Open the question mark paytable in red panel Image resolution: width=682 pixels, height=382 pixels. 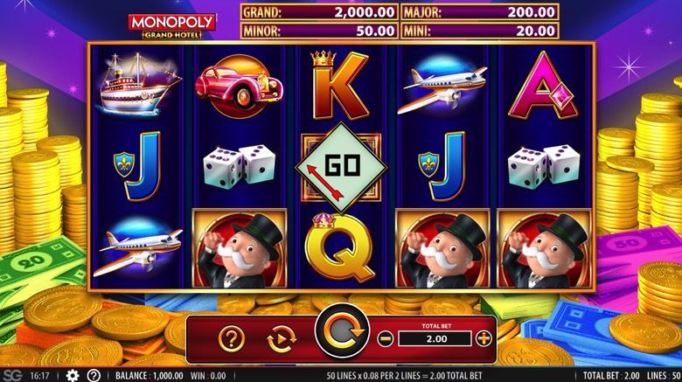232,338
